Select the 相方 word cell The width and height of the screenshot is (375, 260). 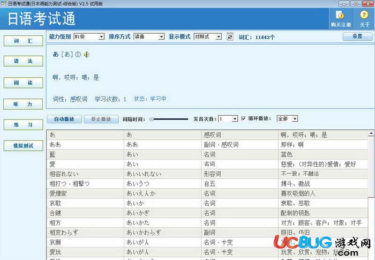coord(85,223)
